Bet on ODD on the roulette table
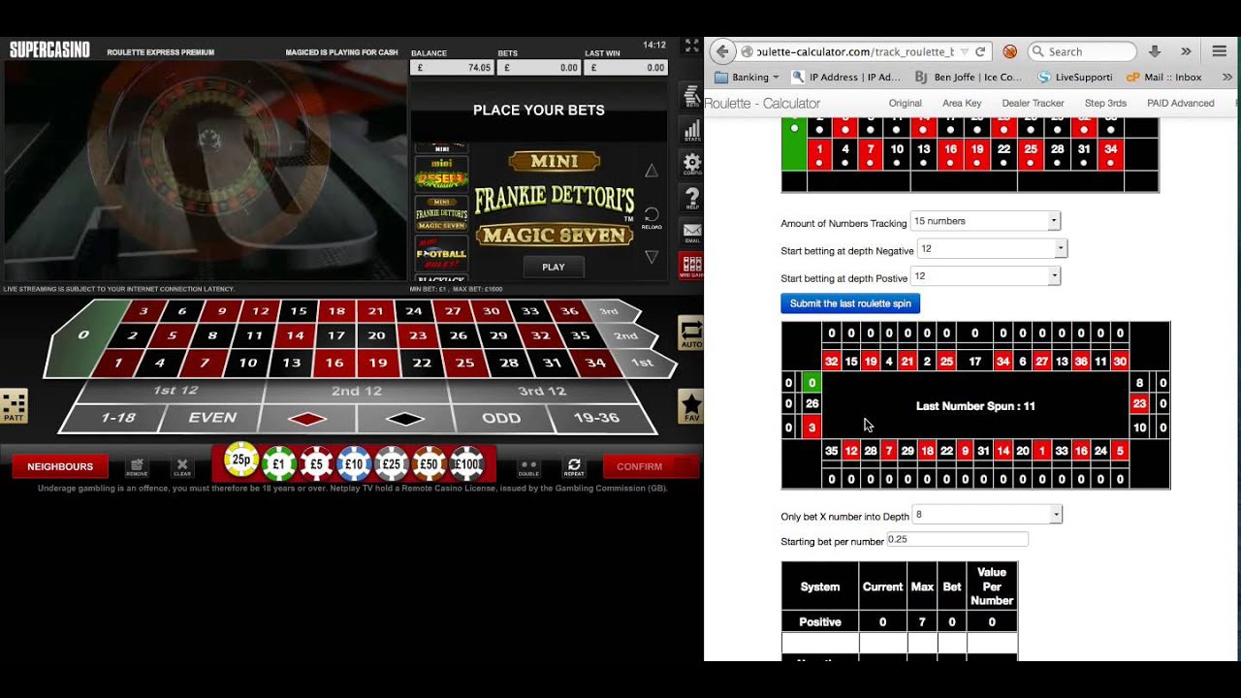1241x698 pixels. 501,418
